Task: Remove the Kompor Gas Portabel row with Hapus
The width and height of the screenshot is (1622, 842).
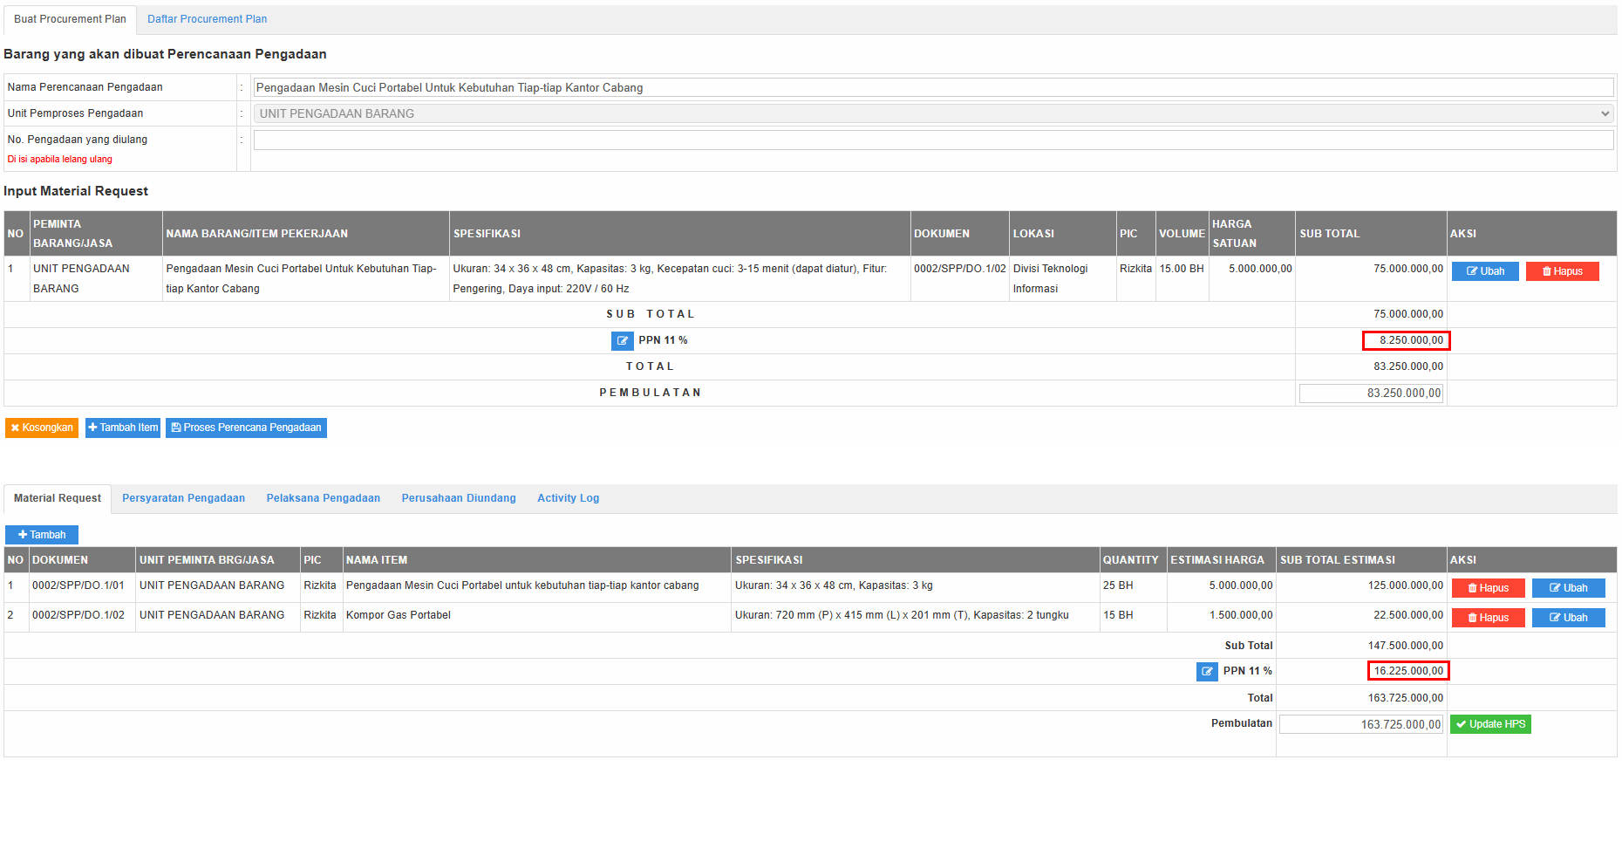Action: click(x=1487, y=618)
